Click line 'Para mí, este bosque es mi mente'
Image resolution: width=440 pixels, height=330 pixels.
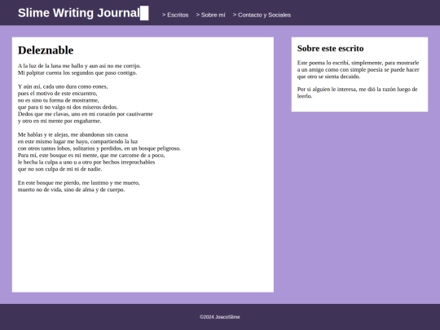click(x=91, y=155)
